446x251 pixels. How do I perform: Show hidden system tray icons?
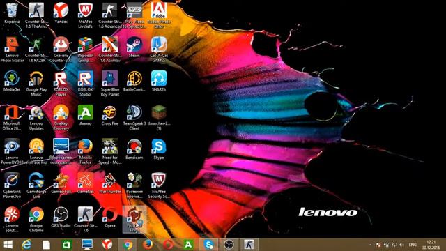(370, 245)
